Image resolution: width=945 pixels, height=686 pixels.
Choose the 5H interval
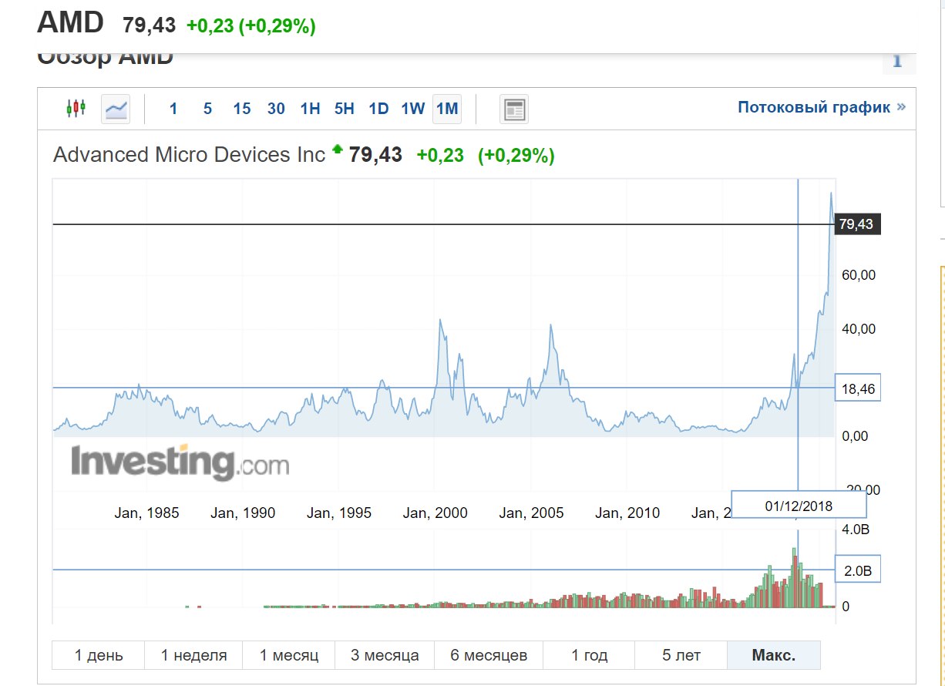pyautogui.click(x=345, y=109)
